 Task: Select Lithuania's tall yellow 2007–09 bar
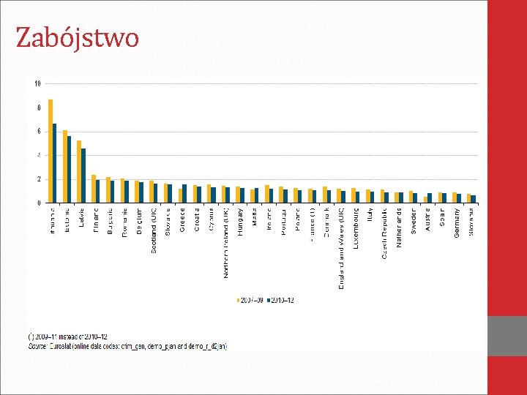pyautogui.click(x=51, y=151)
